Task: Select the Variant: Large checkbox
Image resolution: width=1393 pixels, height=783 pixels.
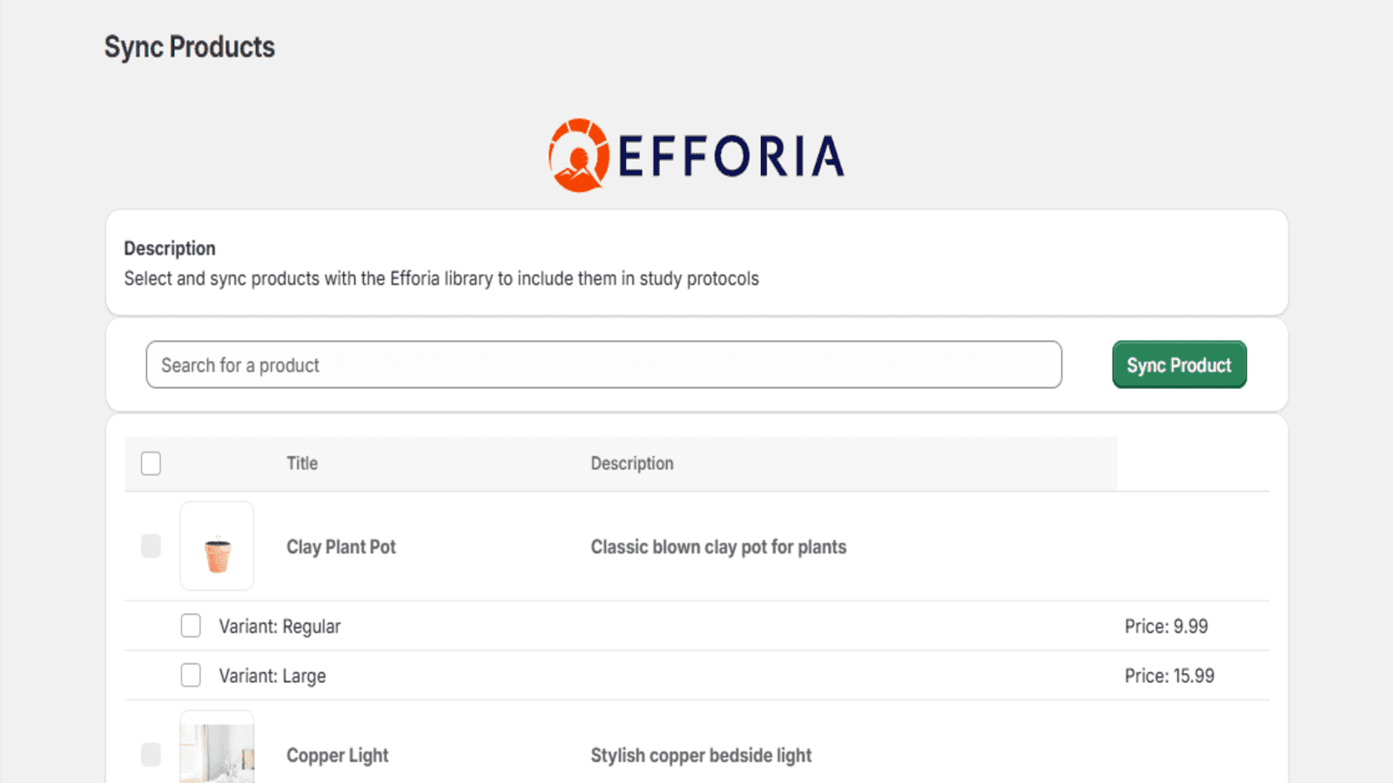Action: [x=191, y=675]
